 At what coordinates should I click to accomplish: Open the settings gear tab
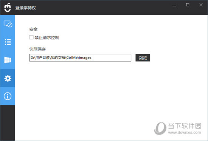pyautogui.click(x=8, y=78)
